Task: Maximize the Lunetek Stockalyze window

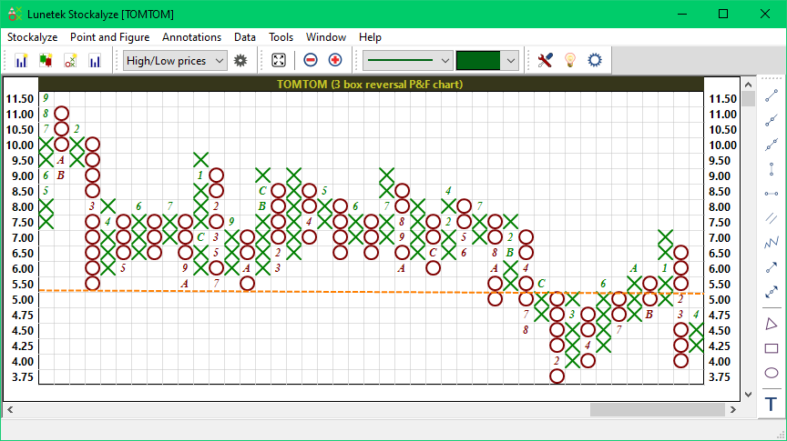Action: click(x=723, y=14)
